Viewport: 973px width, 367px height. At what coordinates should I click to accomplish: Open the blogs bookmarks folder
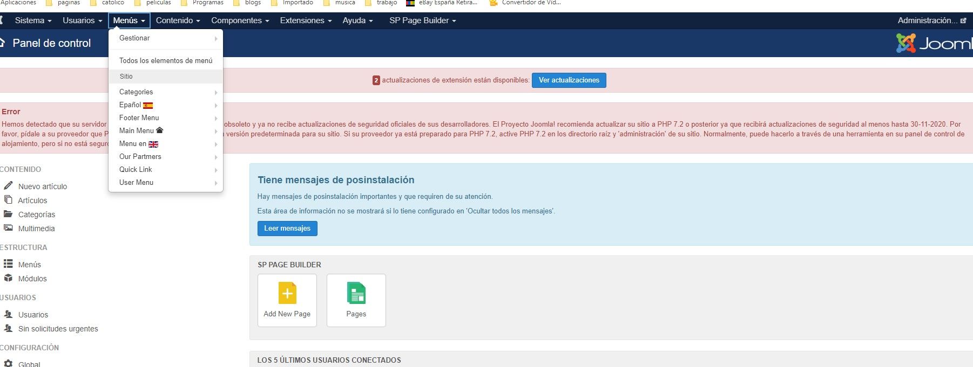pyautogui.click(x=247, y=3)
